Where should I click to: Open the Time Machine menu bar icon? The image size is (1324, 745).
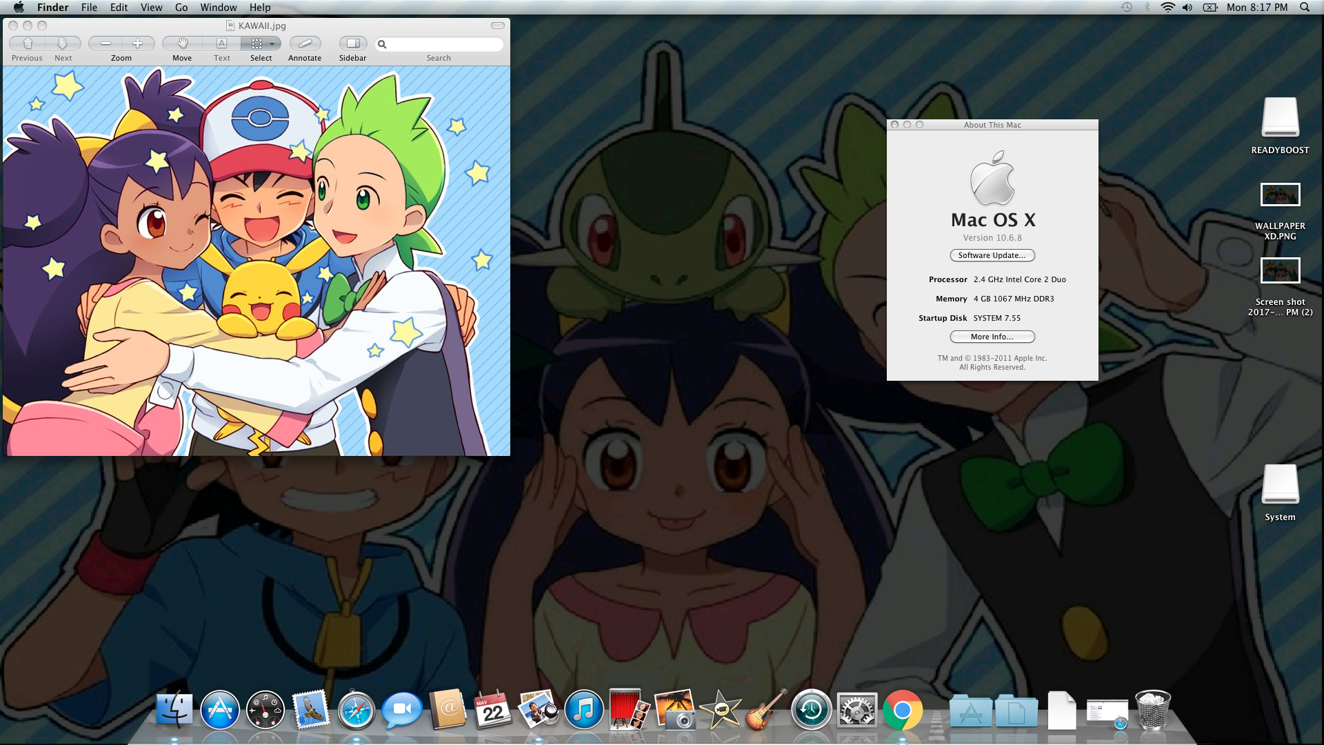[1127, 8]
